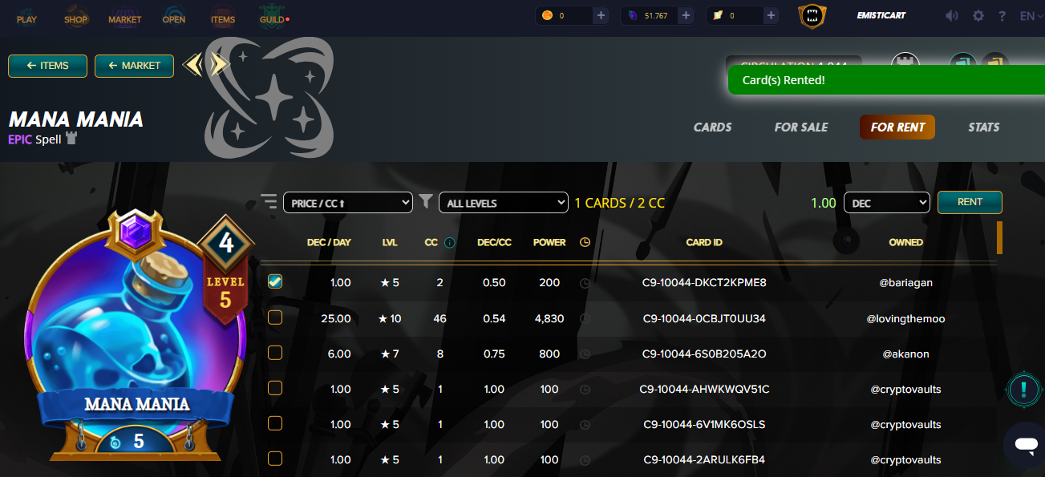This screenshot has height=477, width=1045.
Task: Open the GUILD menu
Action: point(273,19)
